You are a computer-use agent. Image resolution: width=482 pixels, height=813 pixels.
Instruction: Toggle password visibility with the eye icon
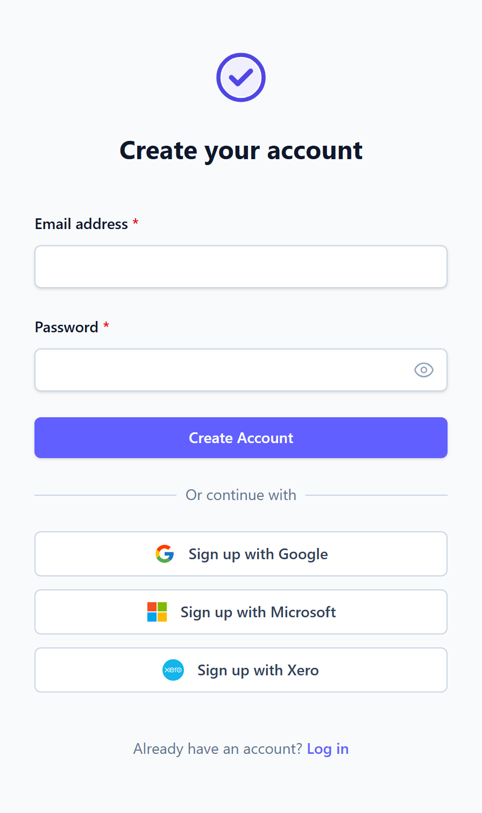[424, 370]
